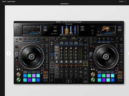Tap the right deck screen with artwork

(x=106, y=30)
